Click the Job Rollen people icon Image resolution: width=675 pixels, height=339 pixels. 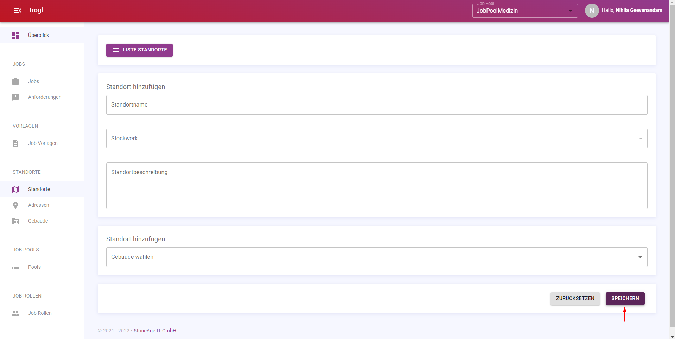(15, 313)
